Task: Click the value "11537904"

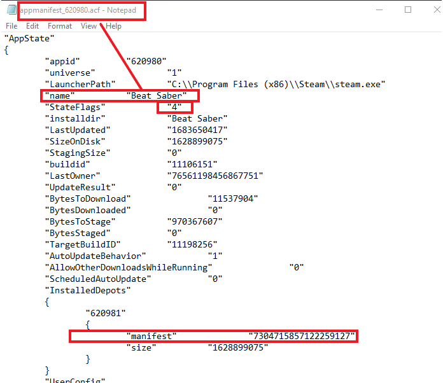Action: 233,199
